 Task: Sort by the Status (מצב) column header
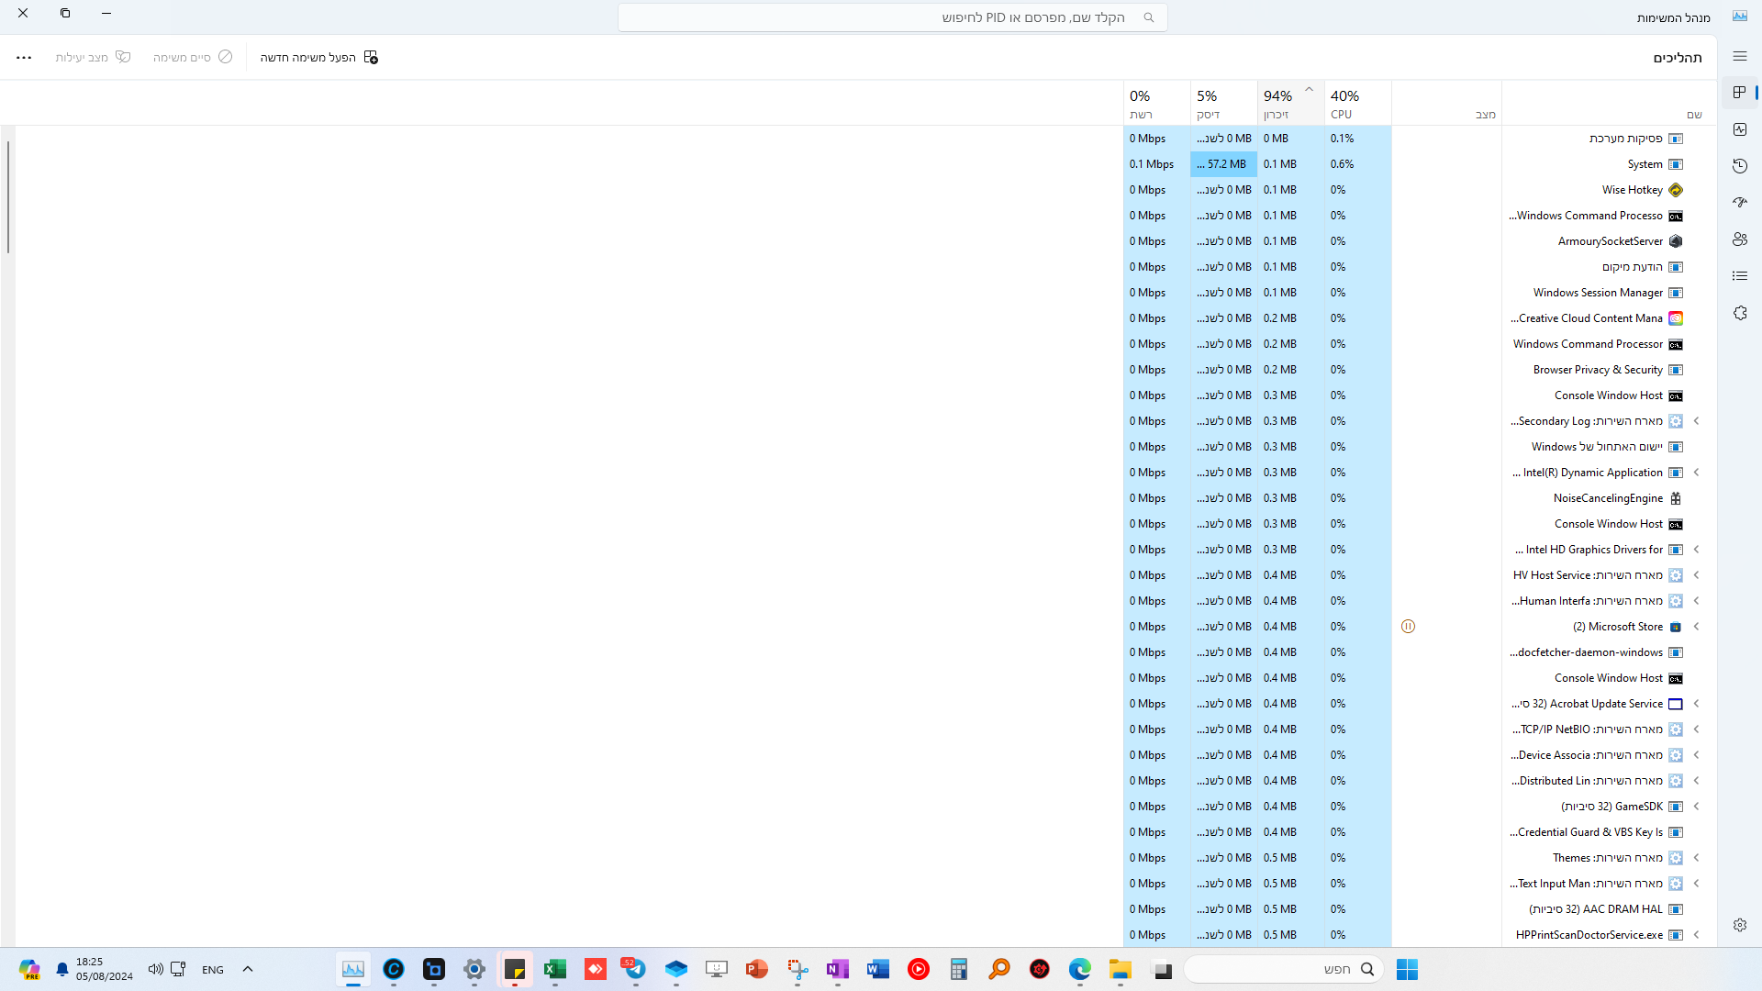coord(1446,103)
